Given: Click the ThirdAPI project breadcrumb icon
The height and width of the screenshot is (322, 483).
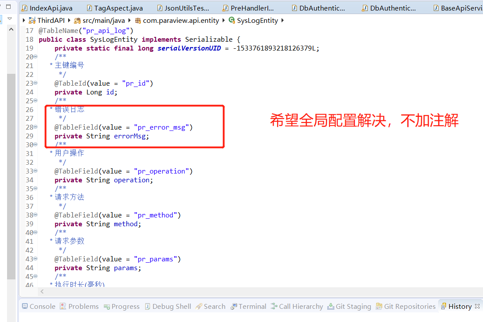Looking at the screenshot, I should click(x=32, y=20).
